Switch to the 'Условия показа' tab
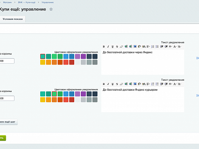The width and height of the screenshot is (199, 149). (x=12, y=19)
